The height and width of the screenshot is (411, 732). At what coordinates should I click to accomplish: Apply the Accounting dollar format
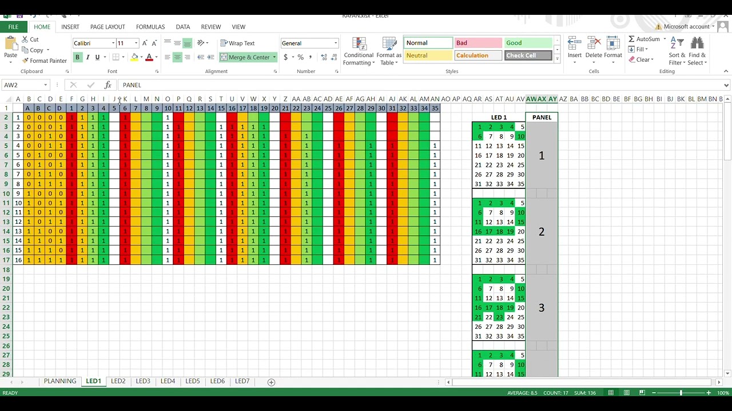pyautogui.click(x=285, y=57)
